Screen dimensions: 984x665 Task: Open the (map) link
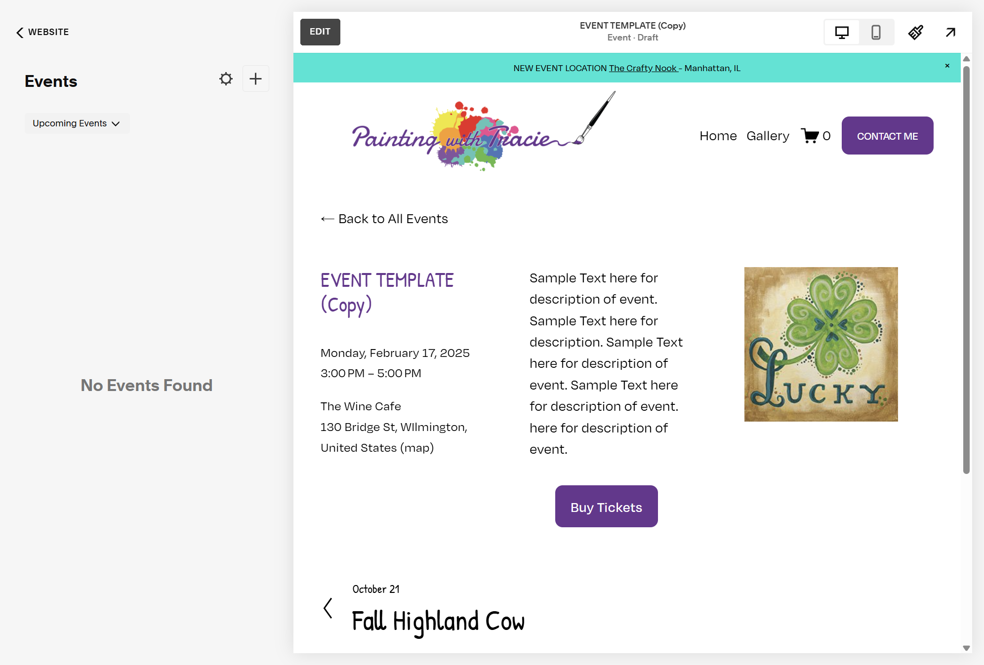coord(417,448)
